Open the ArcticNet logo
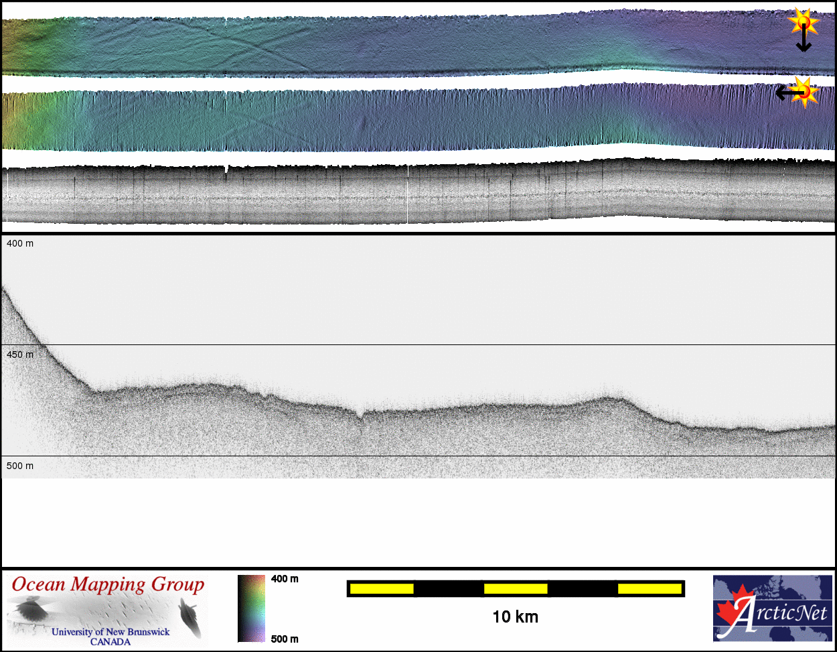This screenshot has height=652, width=837. [773, 608]
